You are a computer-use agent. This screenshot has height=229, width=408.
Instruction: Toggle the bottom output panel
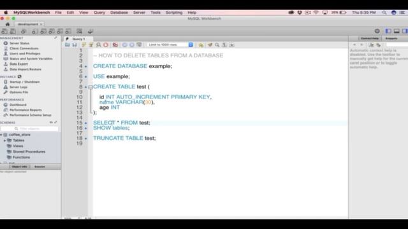point(397,31)
